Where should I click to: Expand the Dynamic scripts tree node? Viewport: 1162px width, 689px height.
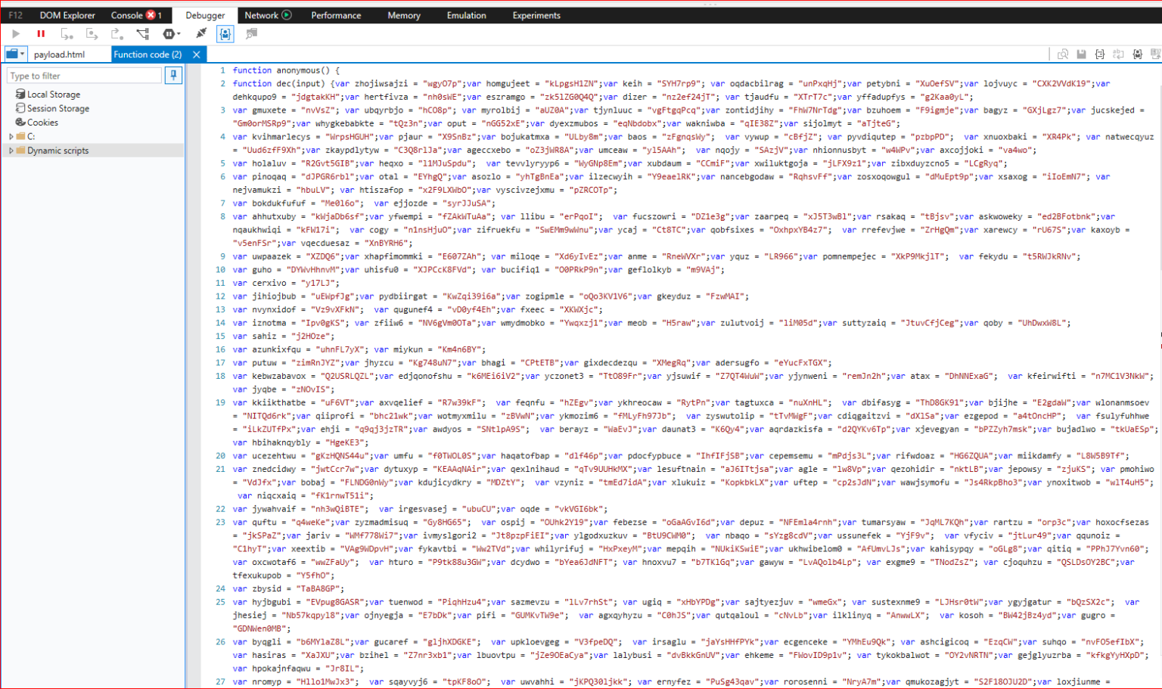point(11,151)
